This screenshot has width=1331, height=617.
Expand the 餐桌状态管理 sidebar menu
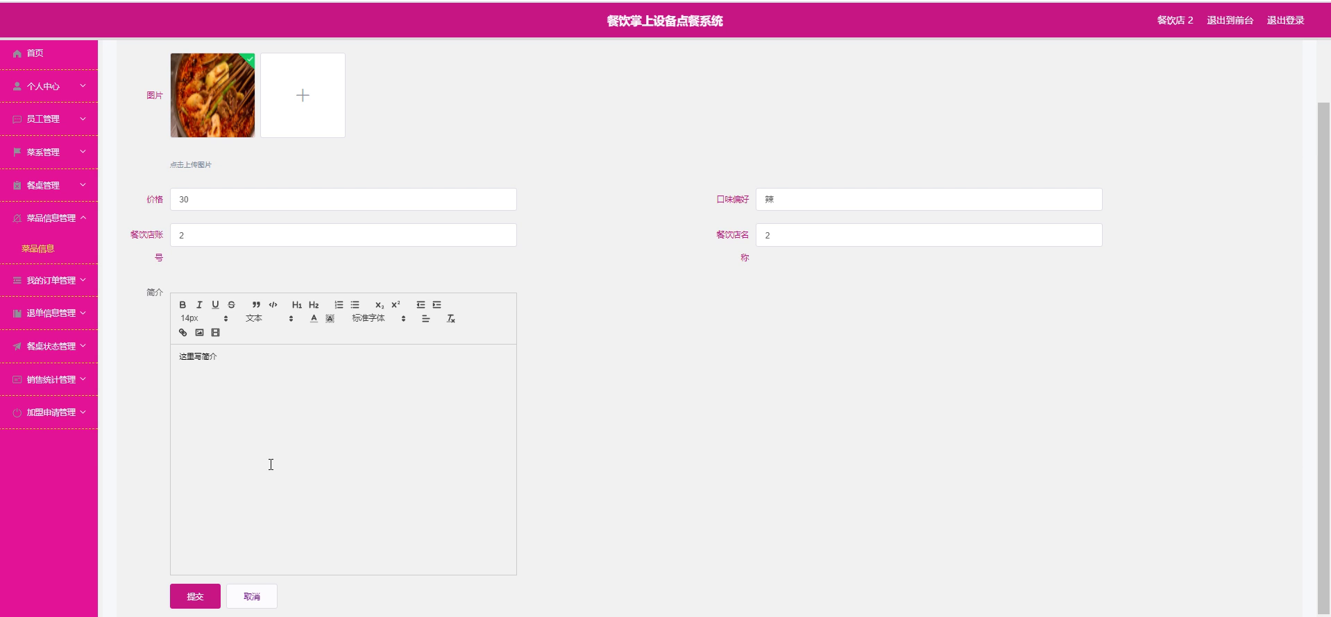[x=49, y=347]
